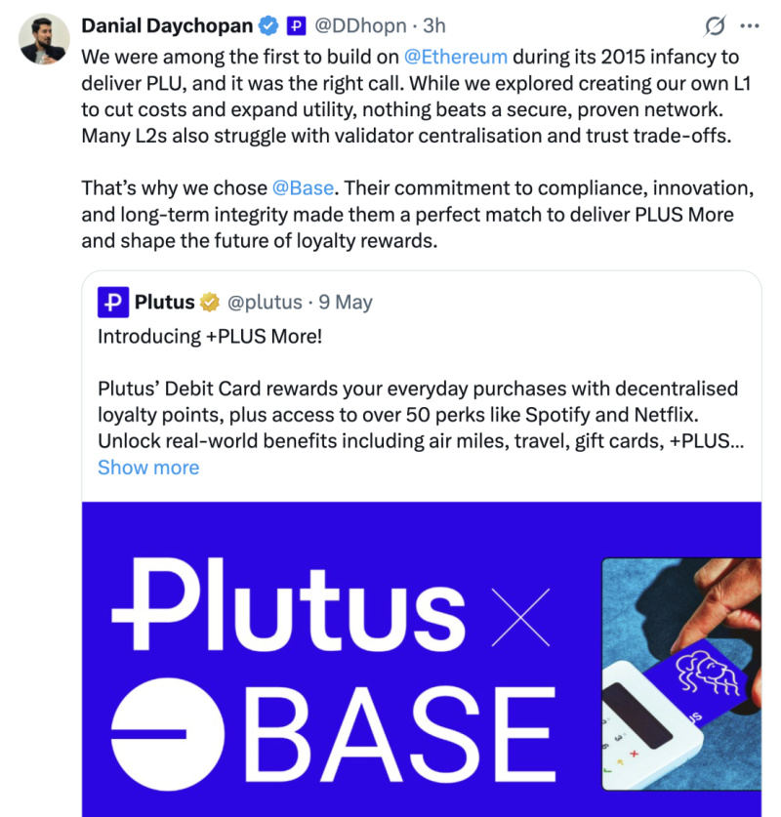Expand quoted post with Show more

[x=148, y=468]
